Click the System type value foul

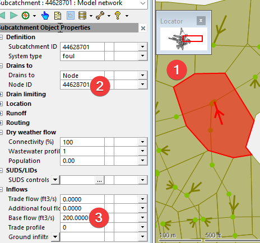pyautogui.click(x=82, y=56)
